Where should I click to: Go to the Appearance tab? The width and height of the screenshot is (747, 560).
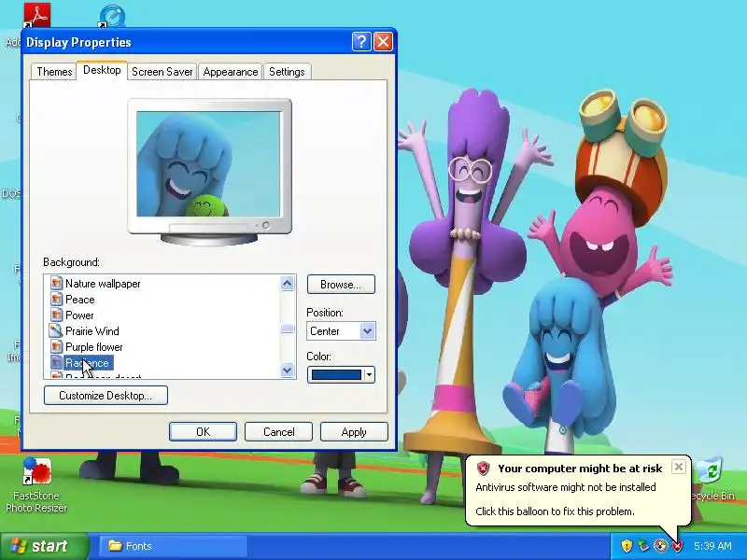(x=230, y=72)
